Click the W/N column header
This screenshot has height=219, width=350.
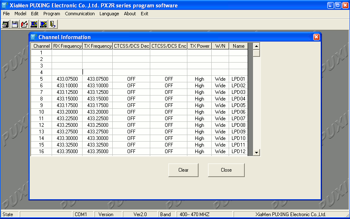[220, 46]
